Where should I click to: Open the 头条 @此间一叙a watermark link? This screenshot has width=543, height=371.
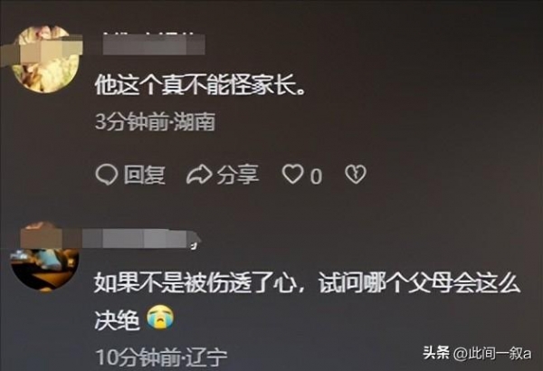477,353
